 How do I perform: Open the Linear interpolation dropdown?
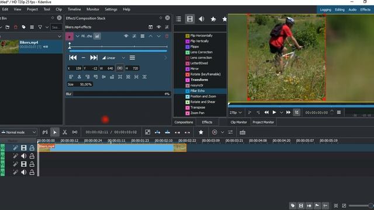click(x=113, y=58)
